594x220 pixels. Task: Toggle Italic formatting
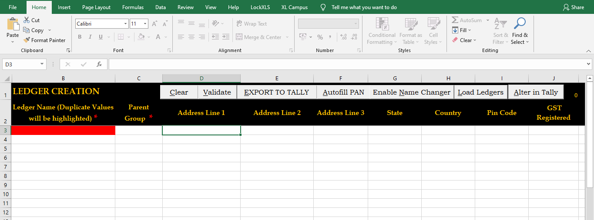(91, 37)
